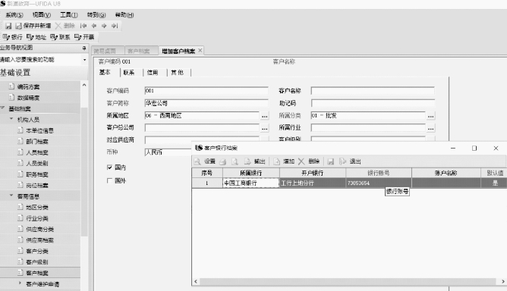Jump to the last record arrow

[x=115, y=26]
